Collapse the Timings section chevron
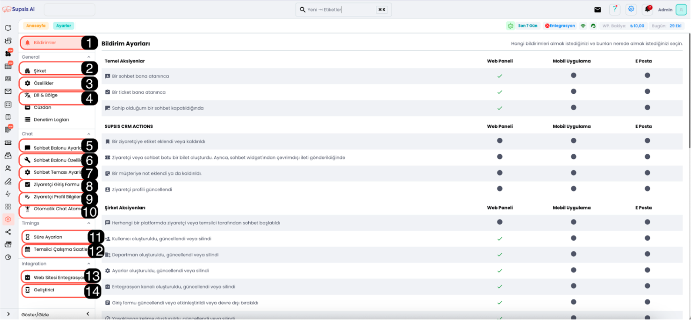691x320 pixels. click(89, 223)
